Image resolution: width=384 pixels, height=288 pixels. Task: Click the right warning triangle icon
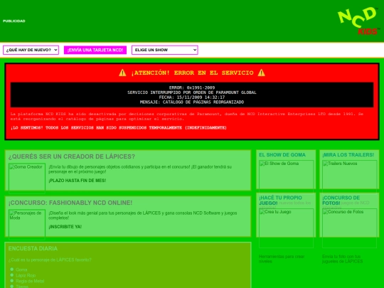coord(261,73)
